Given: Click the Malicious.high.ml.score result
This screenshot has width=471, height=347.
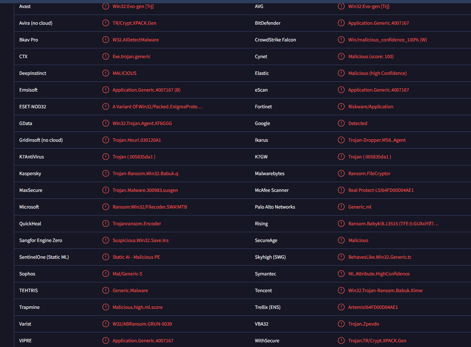Looking at the screenshot, I should (138, 307).
